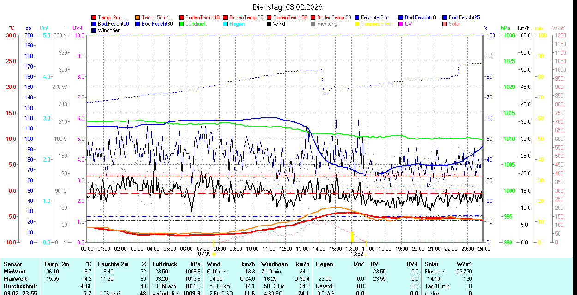Click the gray Richtung legend swatch
The image size is (577, 295).
(313, 24)
